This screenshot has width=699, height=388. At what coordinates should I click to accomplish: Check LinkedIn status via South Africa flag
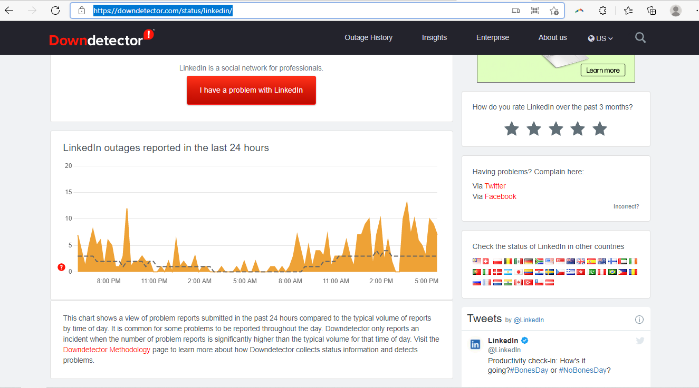(539, 262)
